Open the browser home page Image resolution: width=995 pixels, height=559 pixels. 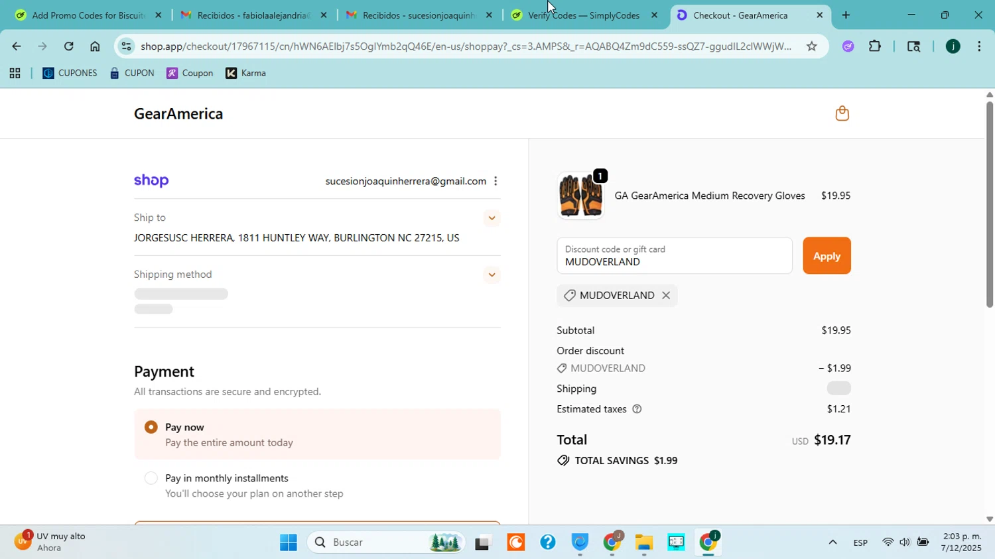(x=95, y=46)
